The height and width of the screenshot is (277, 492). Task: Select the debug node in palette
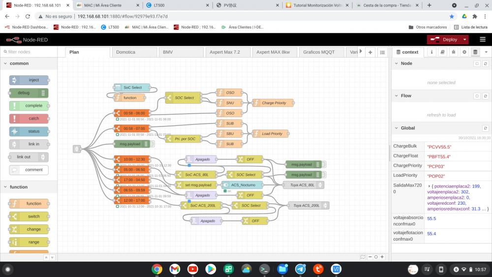tap(29, 93)
